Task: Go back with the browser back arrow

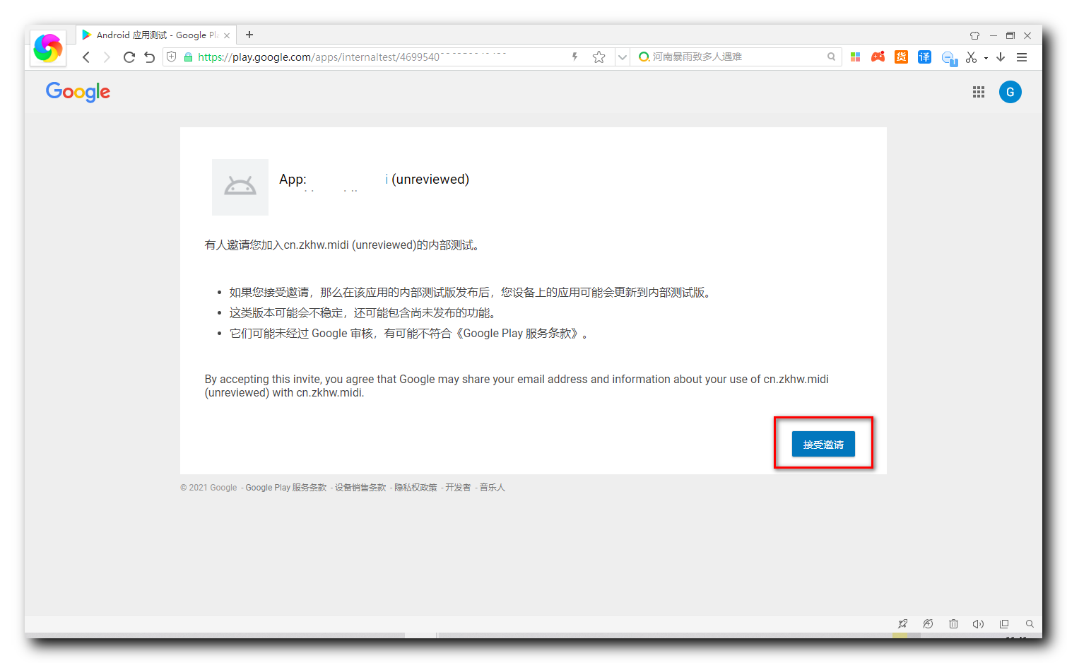Action: [x=86, y=57]
